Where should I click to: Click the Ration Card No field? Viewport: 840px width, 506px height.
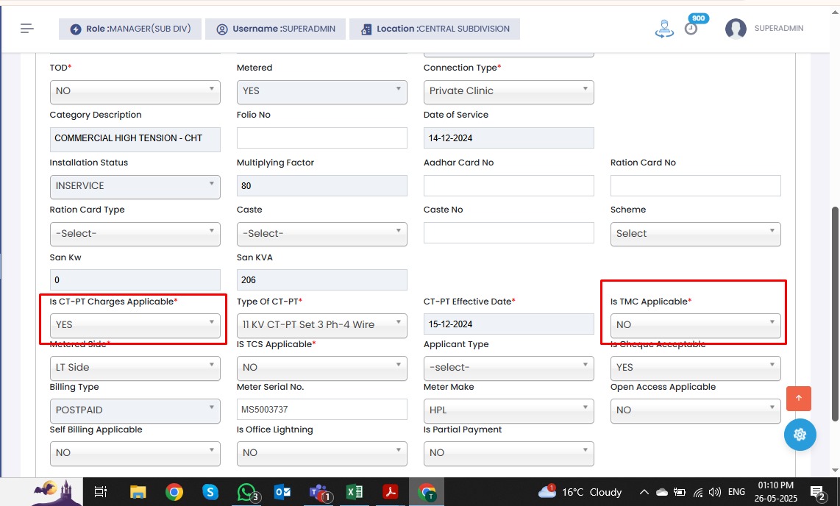pyautogui.click(x=695, y=186)
